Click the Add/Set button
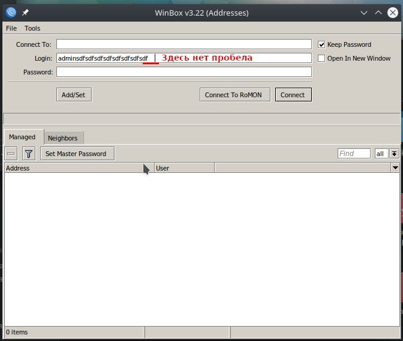 (x=74, y=95)
